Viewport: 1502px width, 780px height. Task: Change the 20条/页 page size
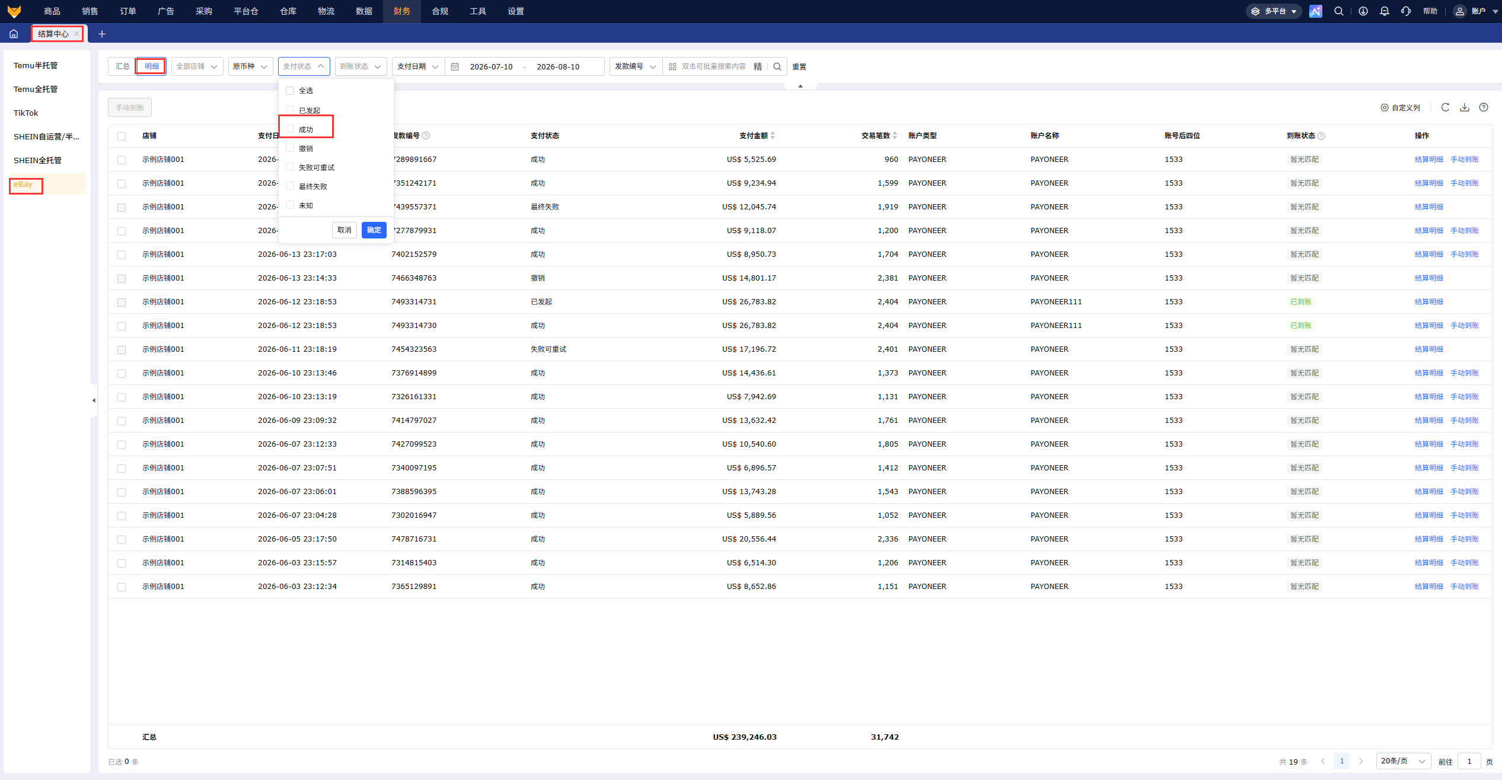click(x=1403, y=761)
